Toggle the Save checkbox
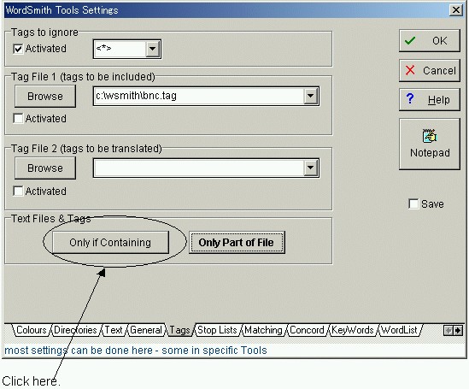Screen dimensions: 469x389 413,204
